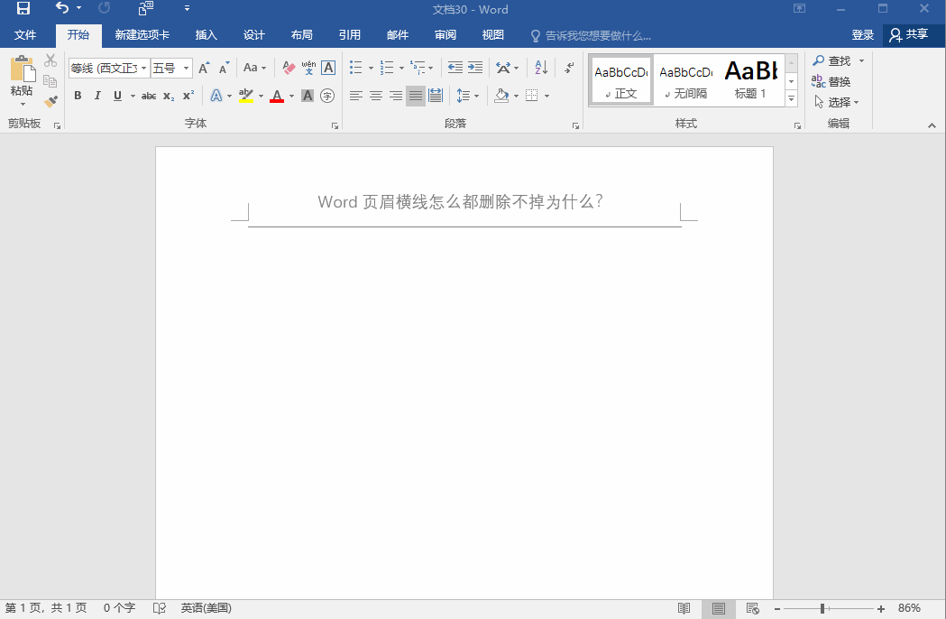Open the 文件 menu
Viewport: 946px width, 619px height.
25,35
